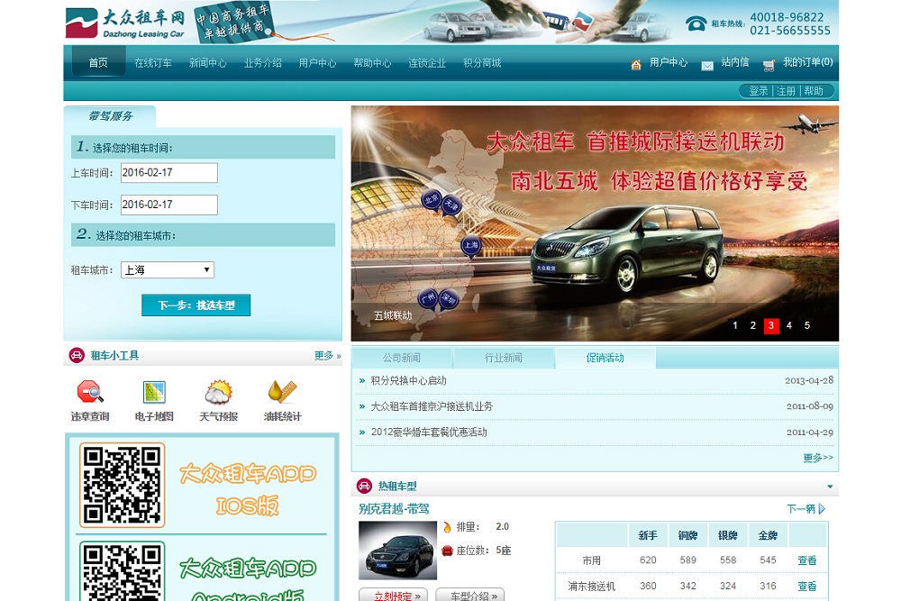The height and width of the screenshot is (601, 901).
Task: Open the 天气预报 weather forecast tool icon
Action: coord(218,392)
